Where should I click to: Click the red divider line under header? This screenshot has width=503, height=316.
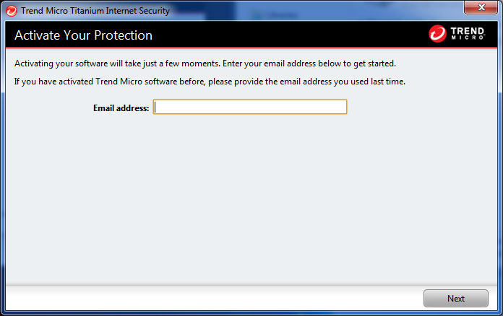click(x=252, y=48)
